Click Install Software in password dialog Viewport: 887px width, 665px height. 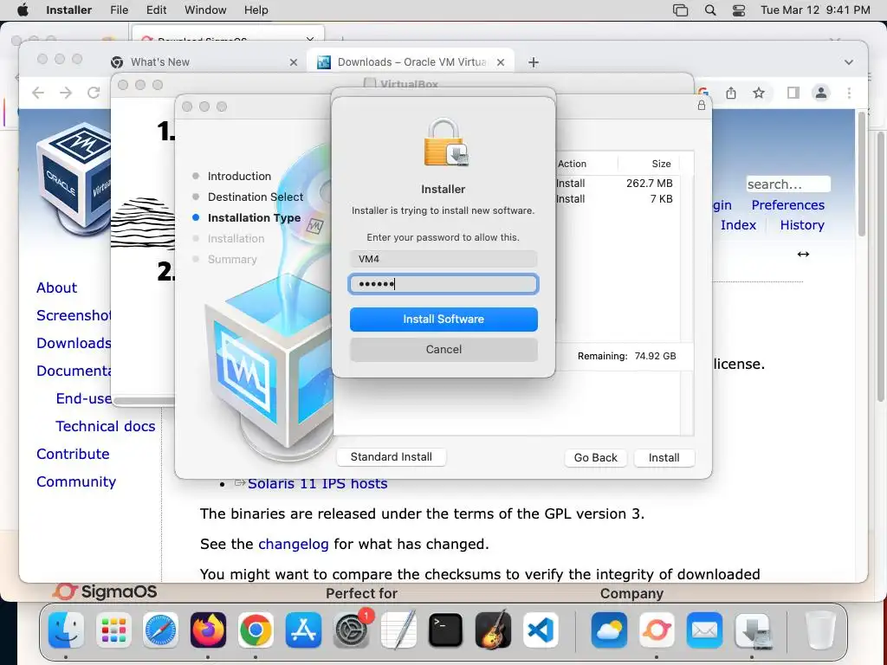(443, 320)
